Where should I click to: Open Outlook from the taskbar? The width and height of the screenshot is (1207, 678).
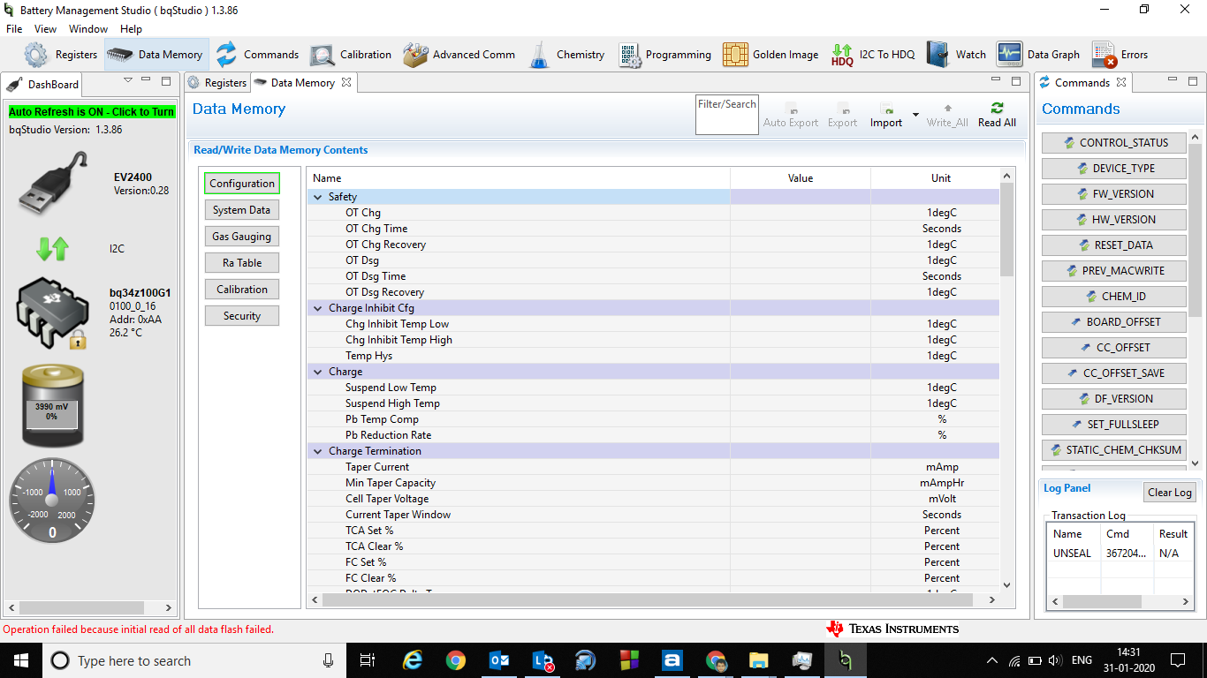[499, 660]
